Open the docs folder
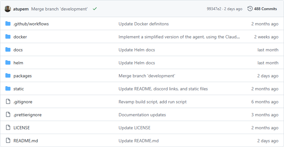This screenshot has height=147, width=284. click(x=18, y=50)
